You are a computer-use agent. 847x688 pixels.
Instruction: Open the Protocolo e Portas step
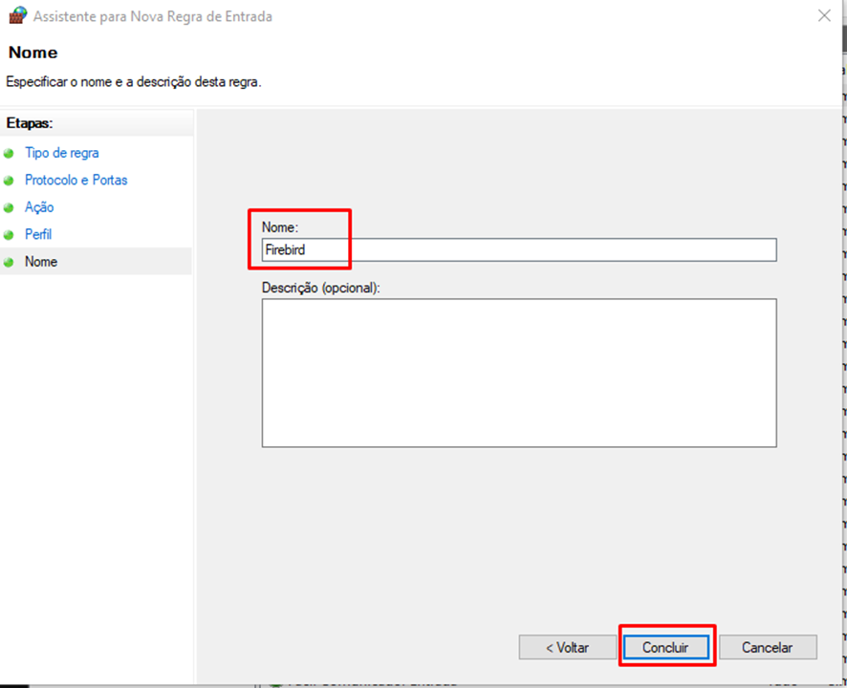click(x=76, y=180)
